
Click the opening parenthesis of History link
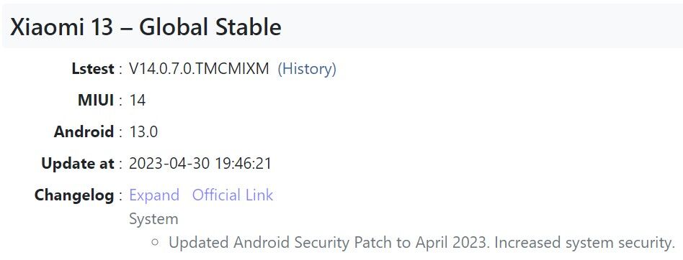click(280, 68)
